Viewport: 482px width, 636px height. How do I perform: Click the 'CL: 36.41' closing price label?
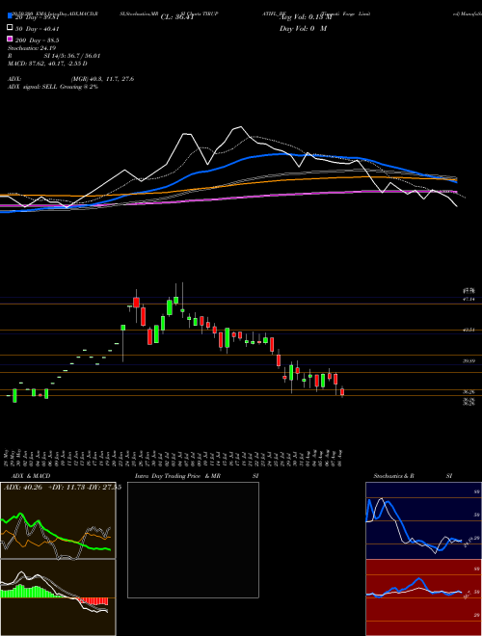coord(177,17)
